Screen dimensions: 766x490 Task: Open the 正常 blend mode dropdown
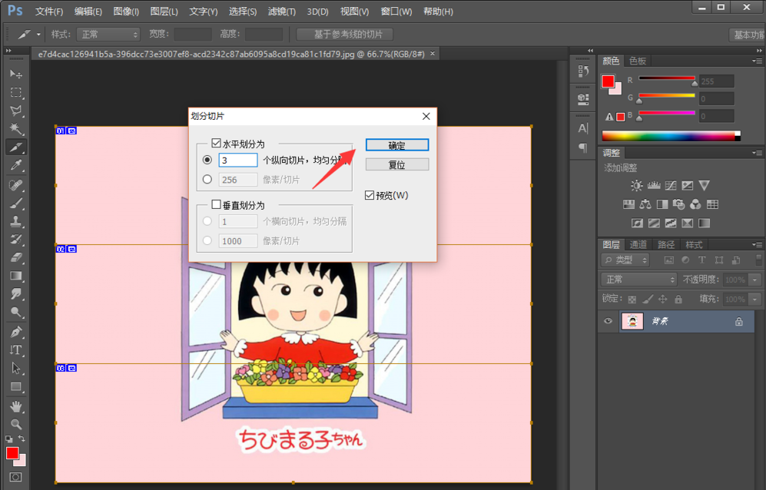click(x=638, y=279)
